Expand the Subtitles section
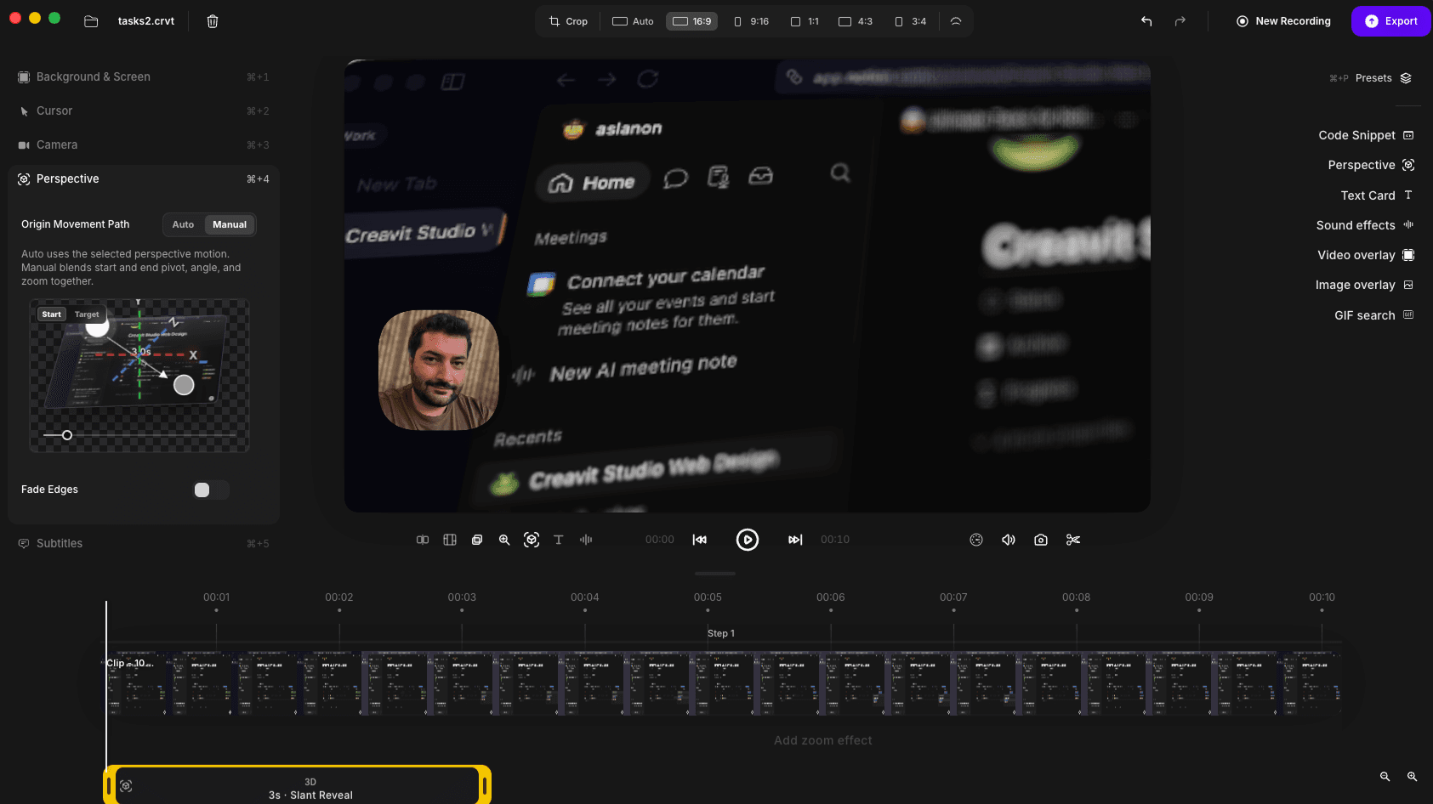 [x=144, y=543]
